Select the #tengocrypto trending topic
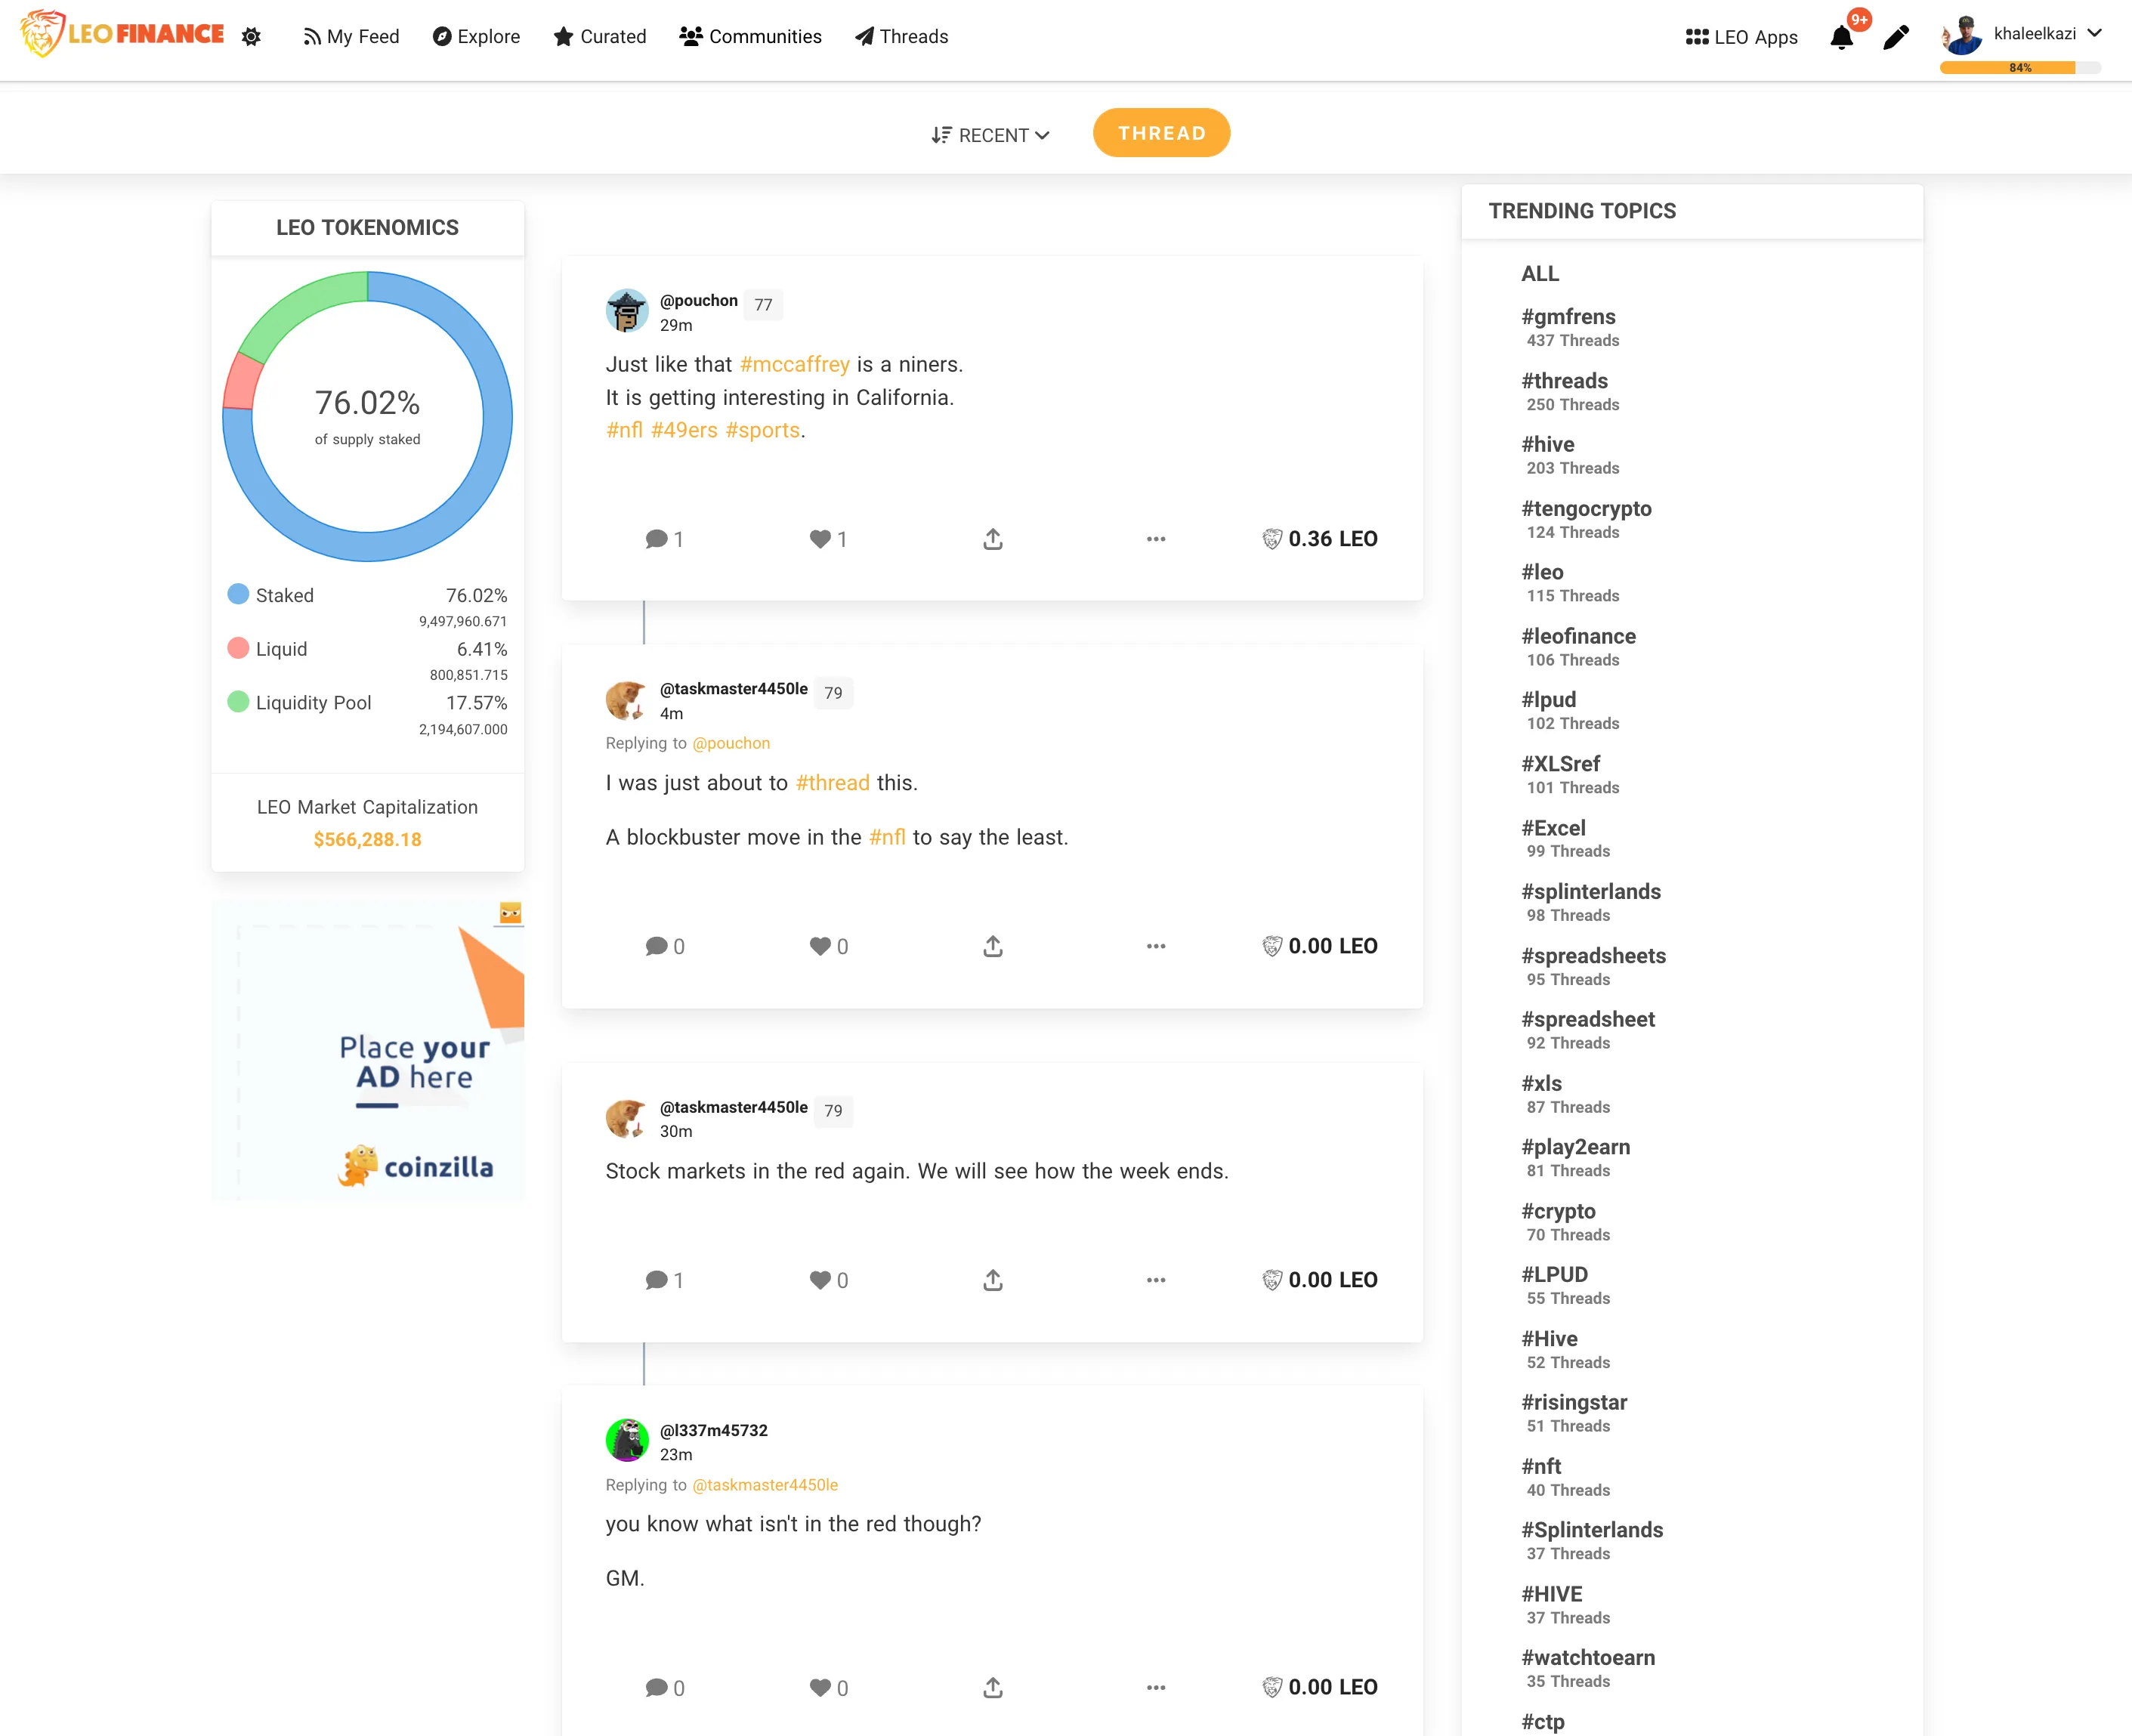 pyautogui.click(x=1586, y=509)
